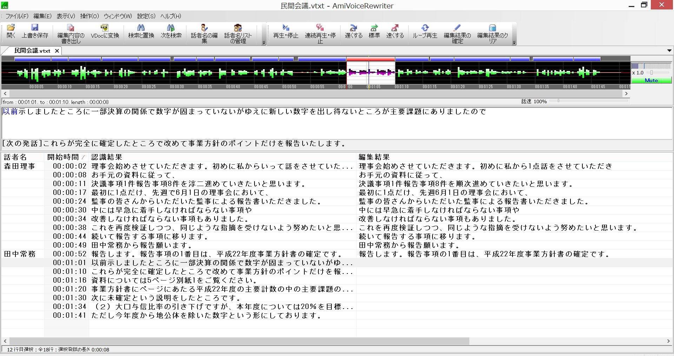Open the ウィンドウ(W) menu
The image size is (674, 356).
click(118, 16)
